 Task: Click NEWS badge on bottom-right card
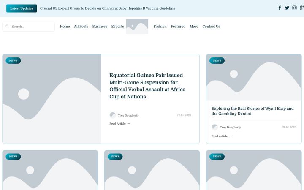point(217,157)
